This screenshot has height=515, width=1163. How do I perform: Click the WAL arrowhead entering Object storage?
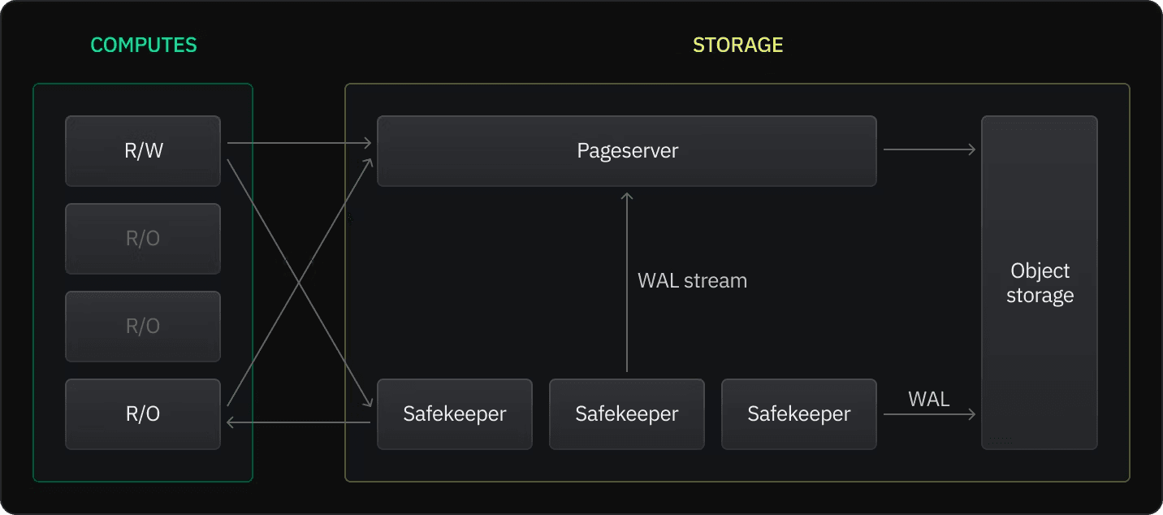click(x=971, y=414)
